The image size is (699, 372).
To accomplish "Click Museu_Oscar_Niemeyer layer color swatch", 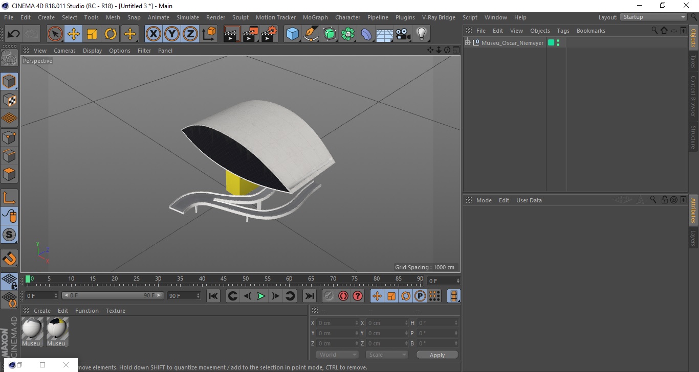I will pyautogui.click(x=551, y=43).
